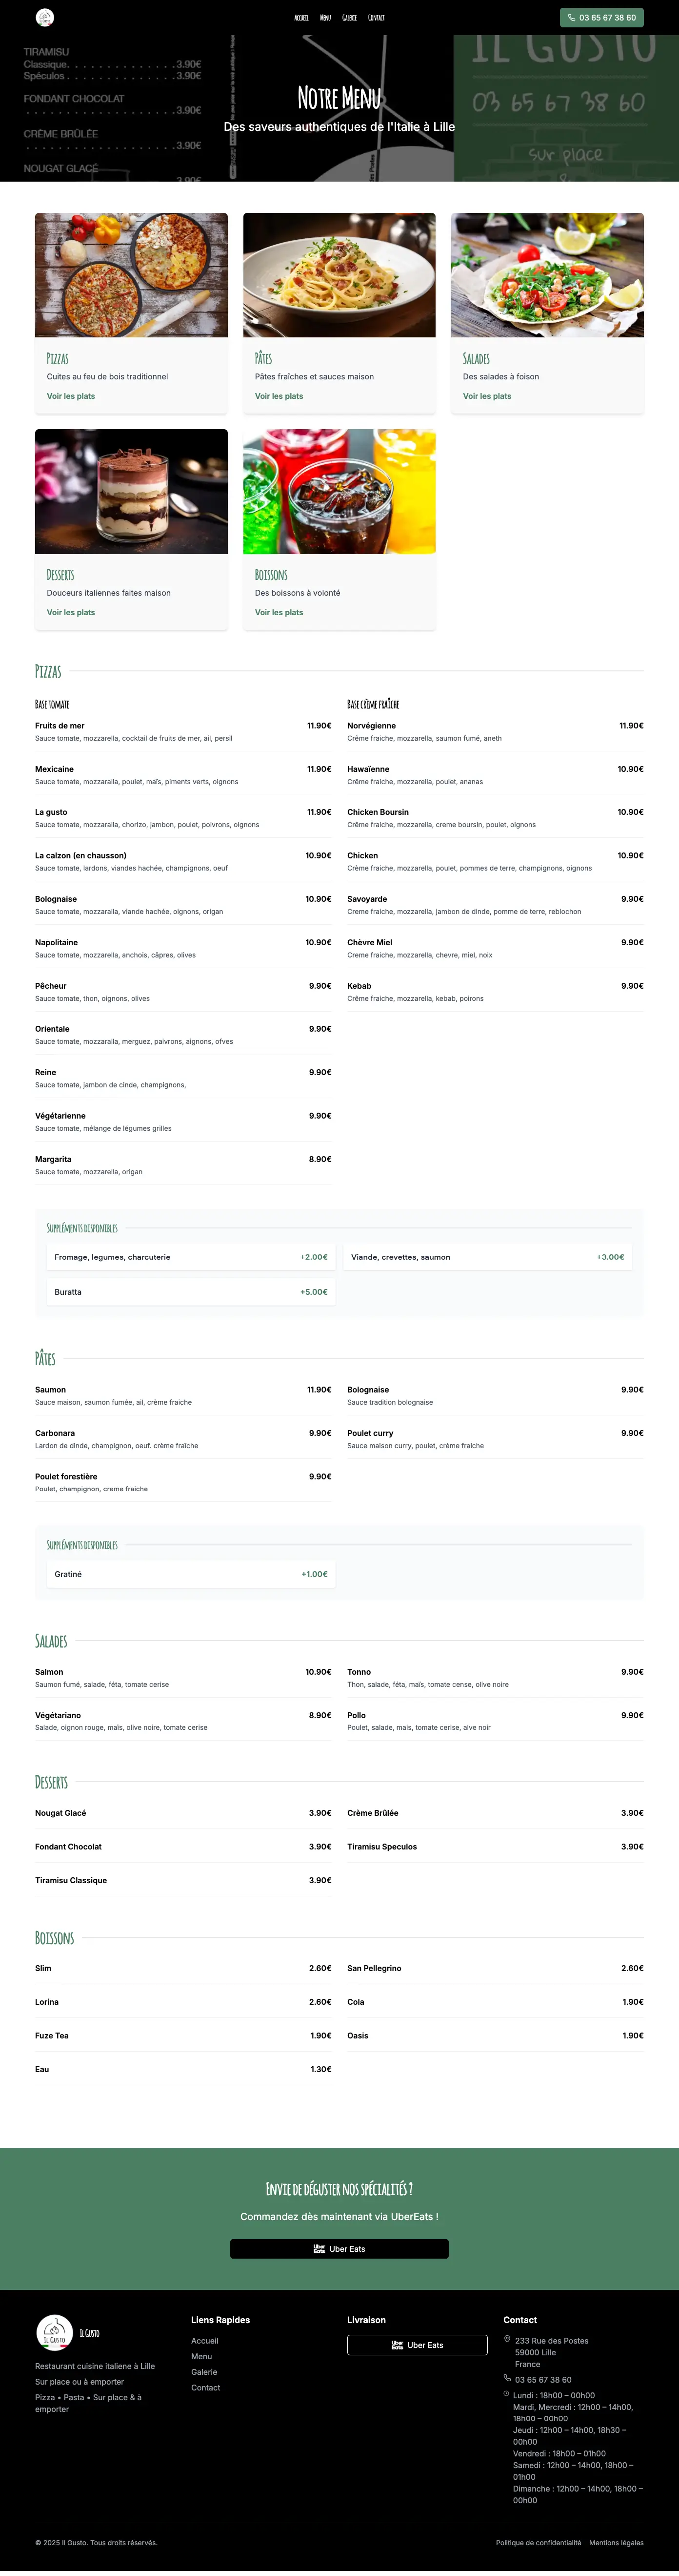Click the Uber Eats logo under Livraison

pyautogui.click(x=398, y=2345)
